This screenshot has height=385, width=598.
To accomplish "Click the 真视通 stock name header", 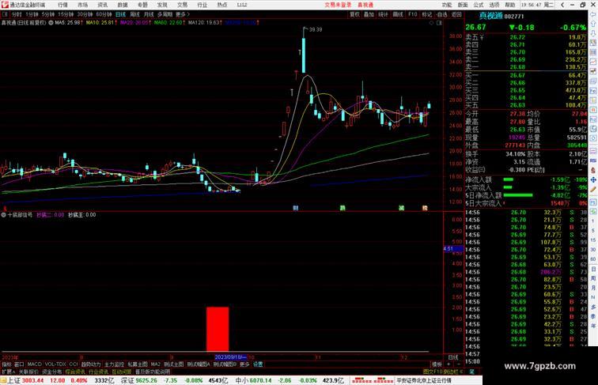I will point(491,16).
